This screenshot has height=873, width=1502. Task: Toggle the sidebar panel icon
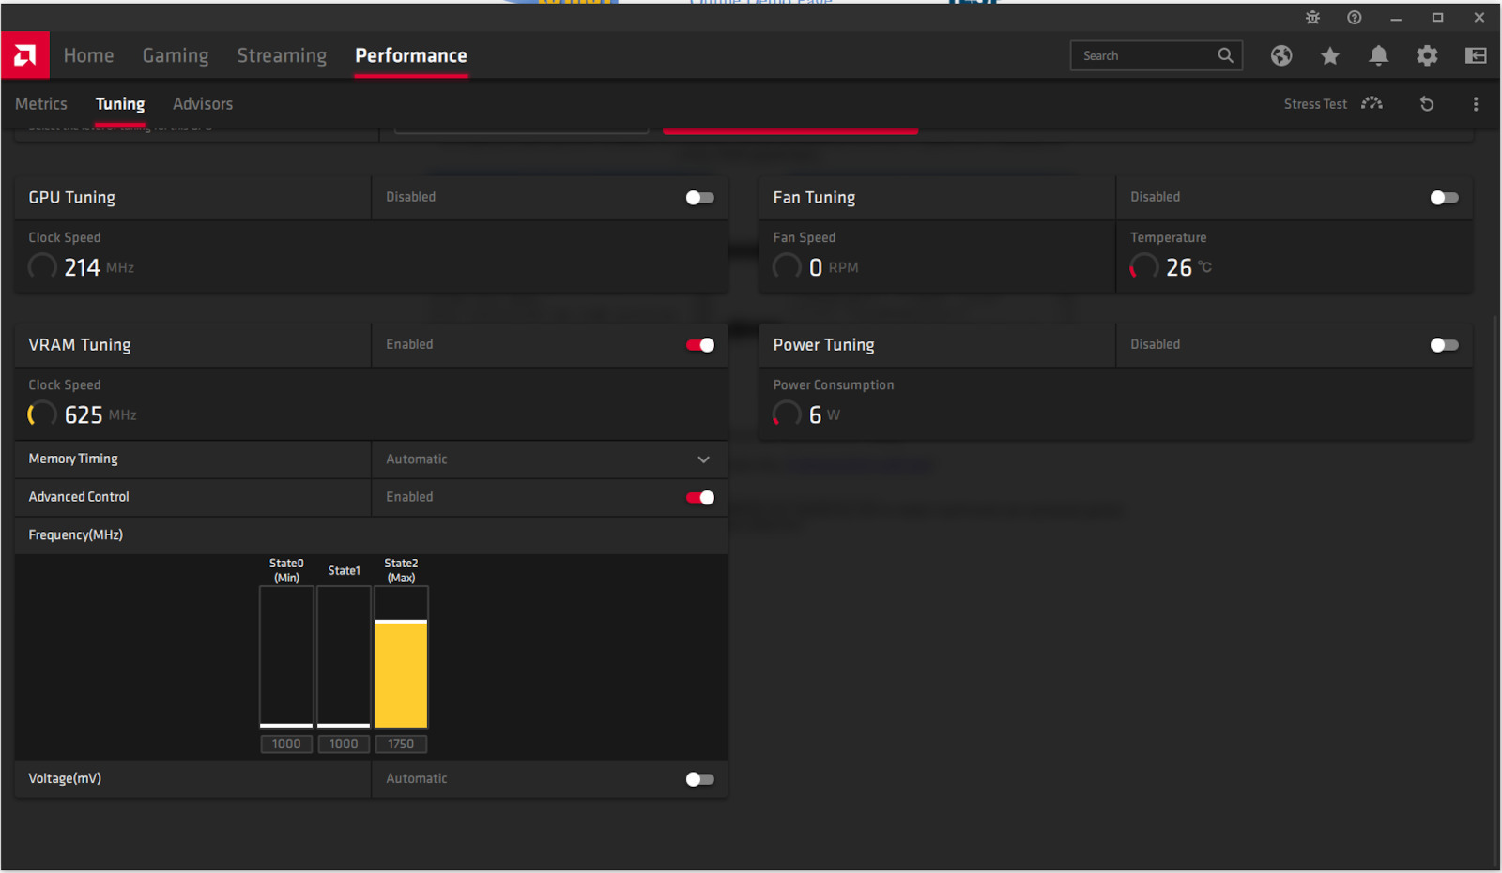click(x=1475, y=56)
